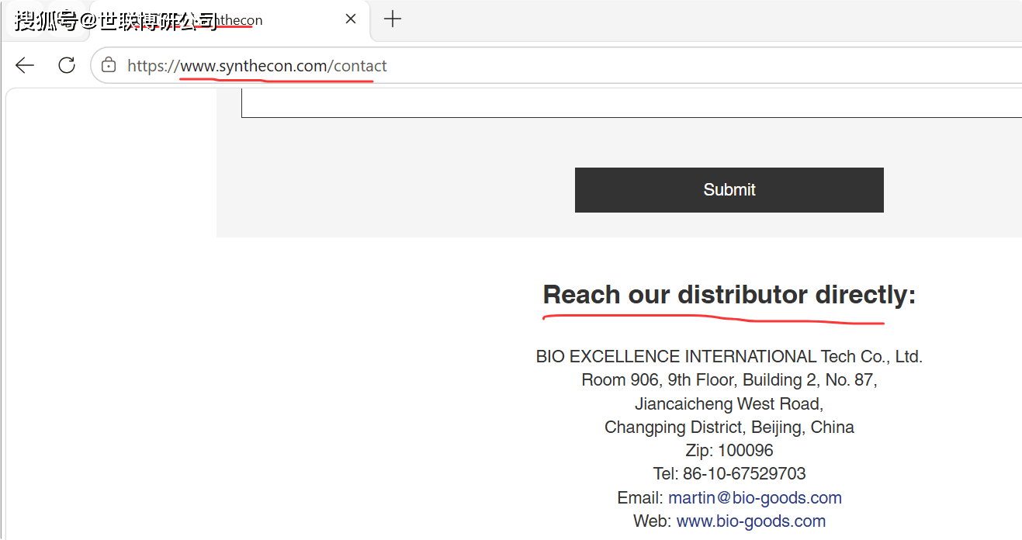Select the Synthecon browser tab

(x=229, y=20)
